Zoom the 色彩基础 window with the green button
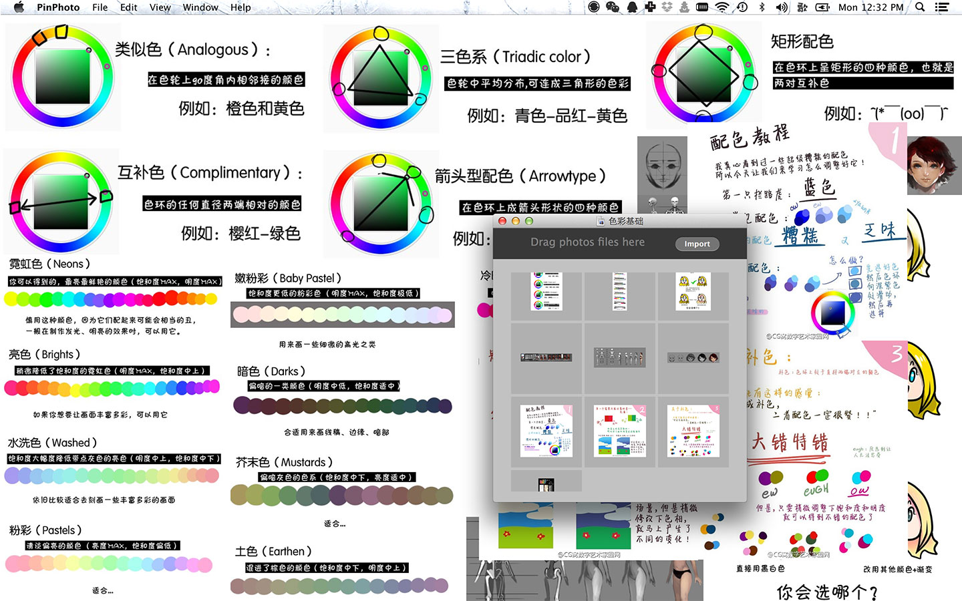This screenshot has height=601, width=962. click(529, 221)
